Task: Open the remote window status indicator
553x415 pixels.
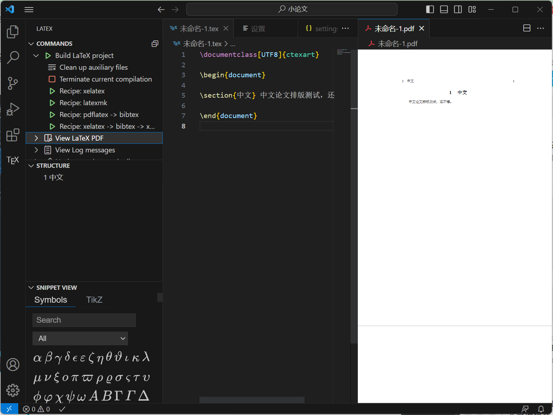Action: click(x=9, y=409)
